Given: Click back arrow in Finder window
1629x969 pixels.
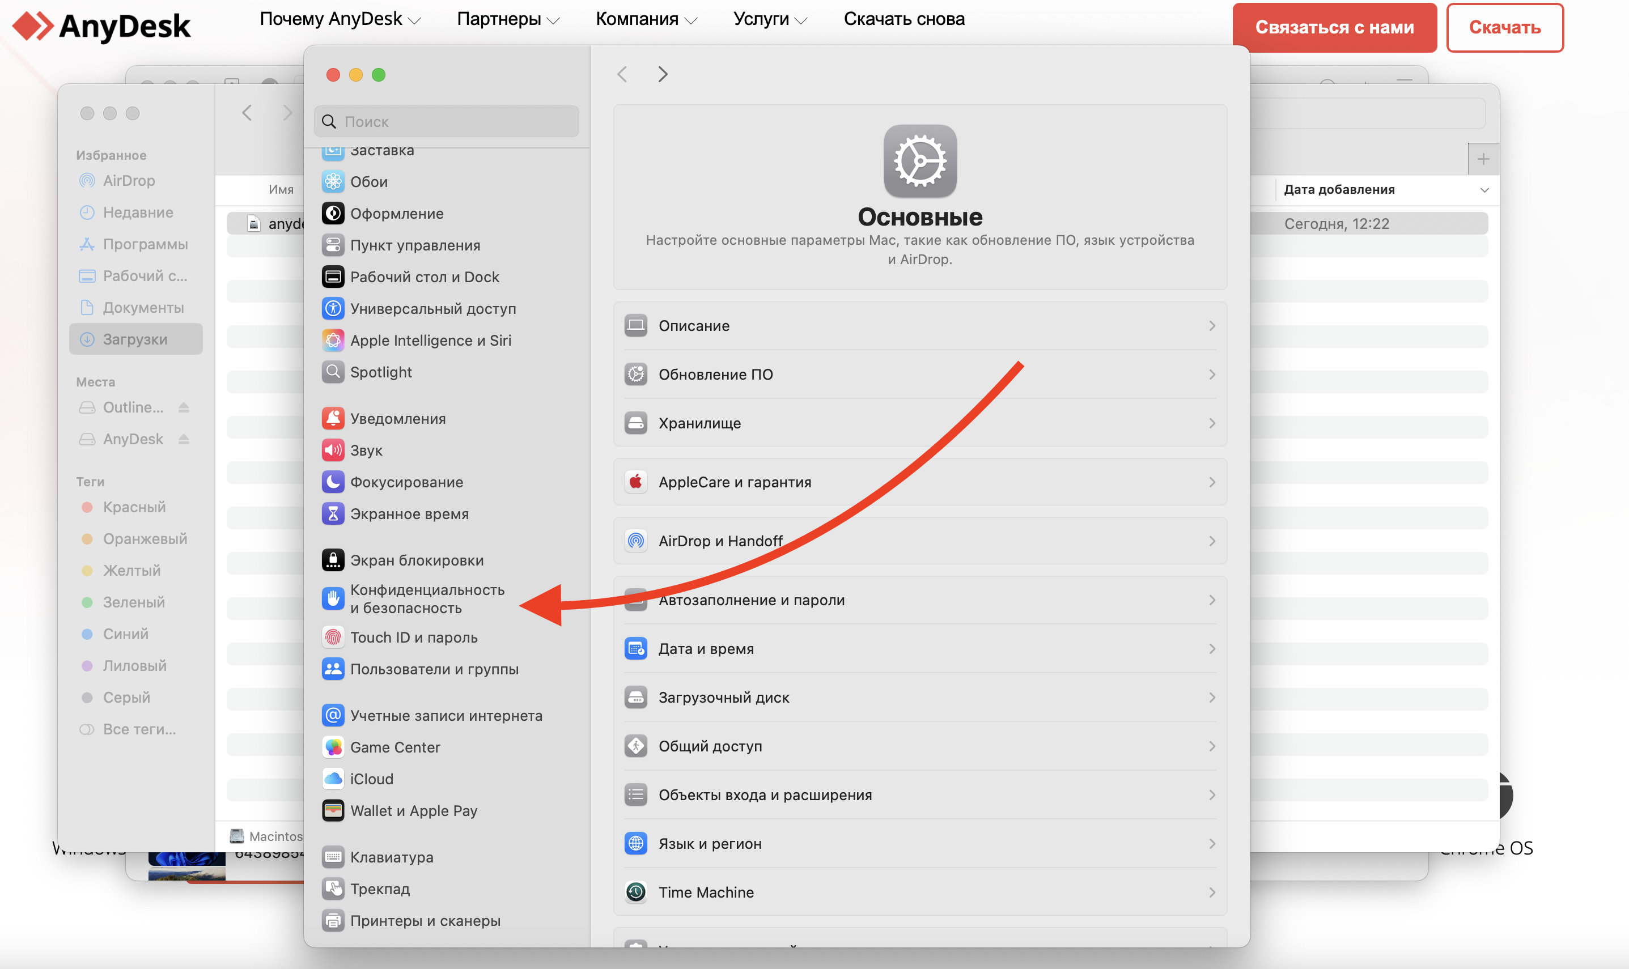Looking at the screenshot, I should pos(247,112).
